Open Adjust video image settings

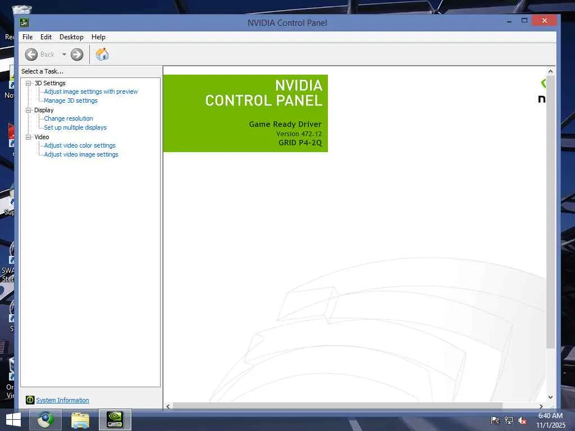pos(81,154)
